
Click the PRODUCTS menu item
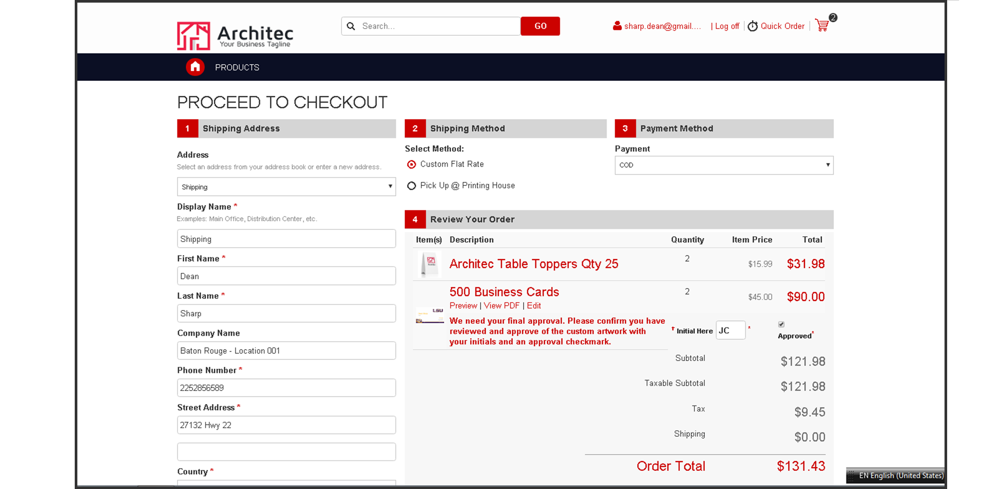pyautogui.click(x=237, y=67)
